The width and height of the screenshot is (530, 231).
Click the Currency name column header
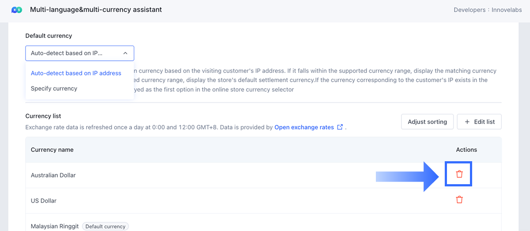point(52,150)
